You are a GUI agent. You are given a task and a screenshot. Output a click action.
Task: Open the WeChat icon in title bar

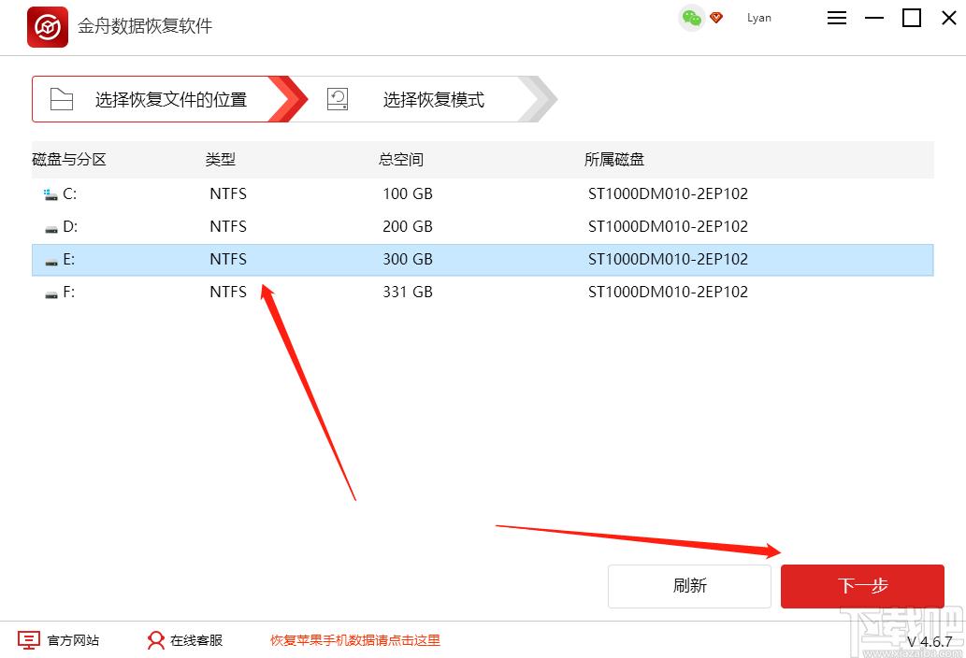click(691, 19)
